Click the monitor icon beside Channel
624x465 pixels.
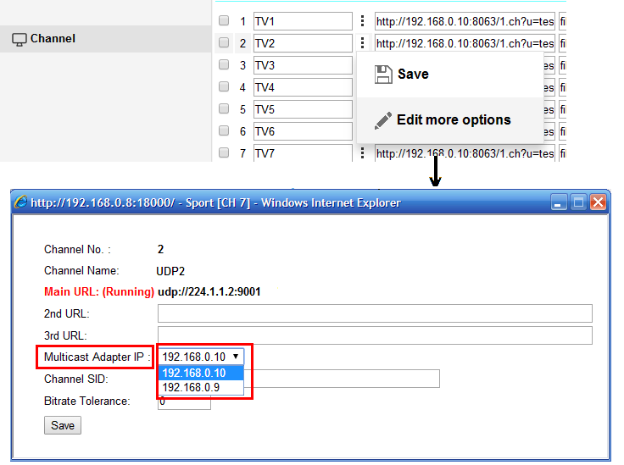(x=19, y=39)
